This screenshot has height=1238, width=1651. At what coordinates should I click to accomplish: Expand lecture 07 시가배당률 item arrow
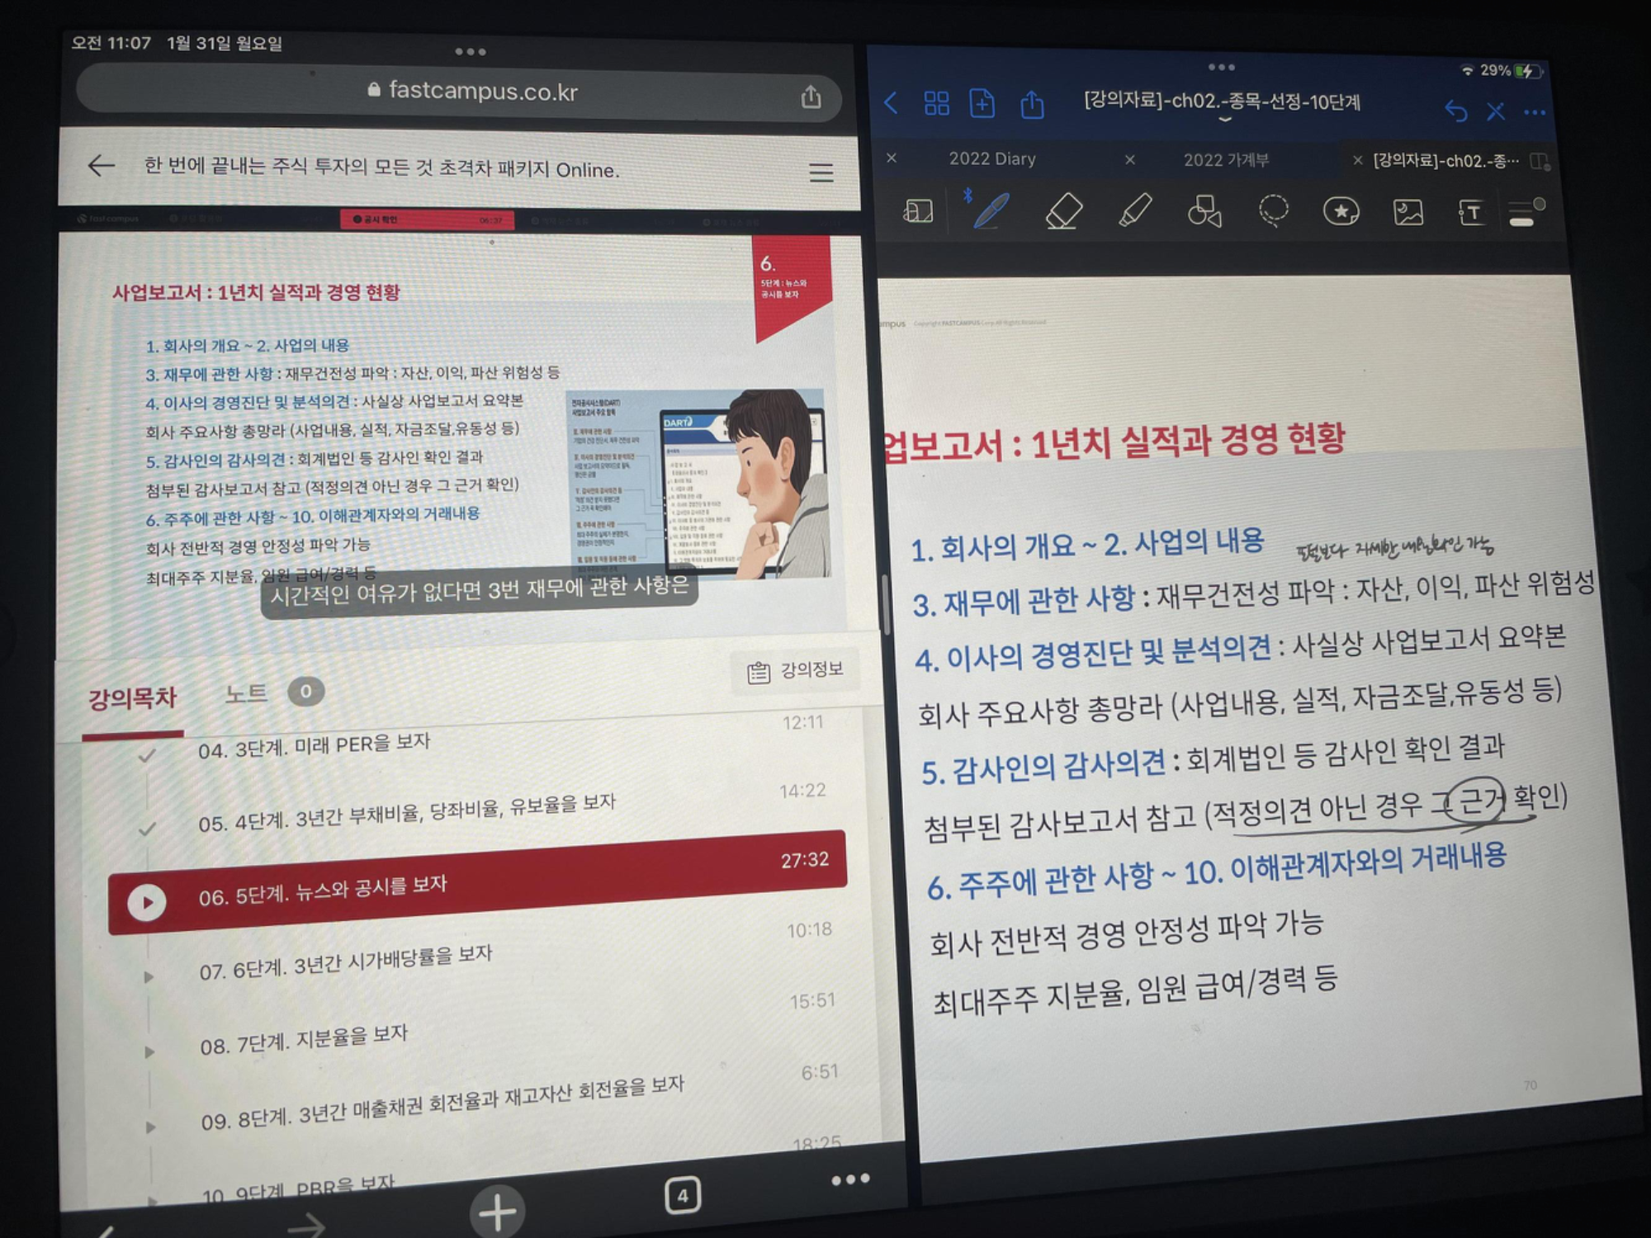click(149, 977)
